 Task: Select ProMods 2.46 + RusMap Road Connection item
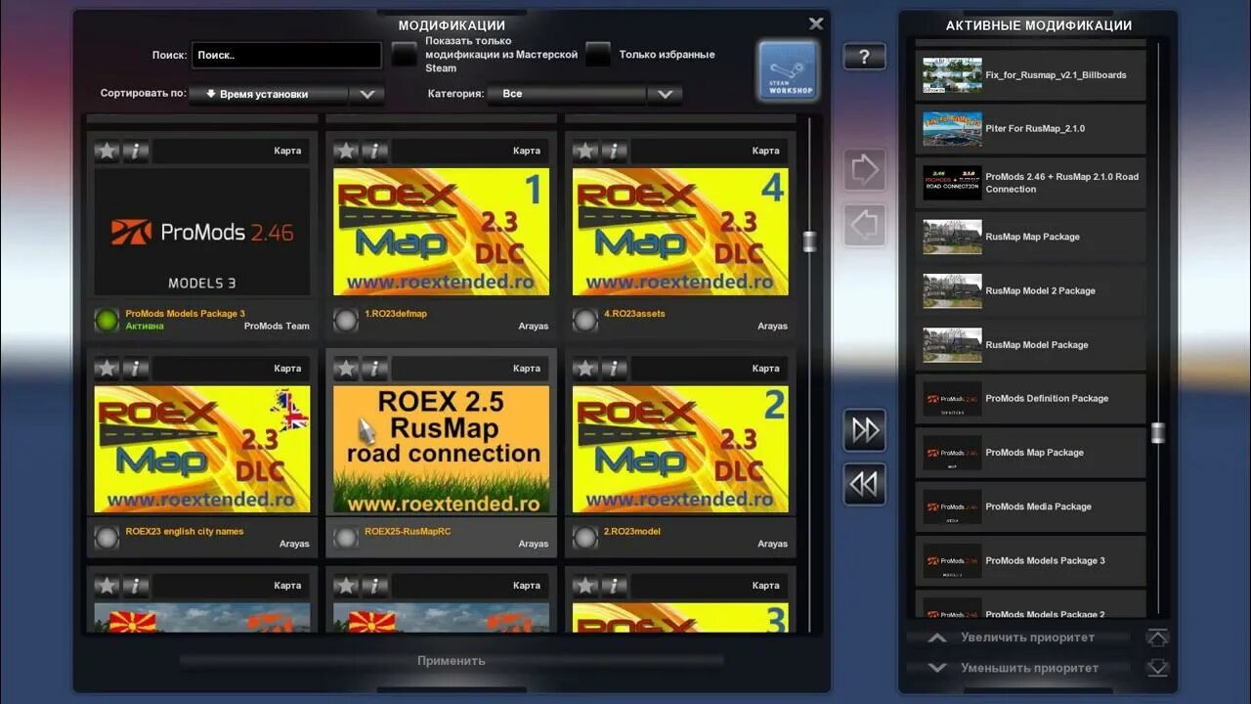(1031, 183)
